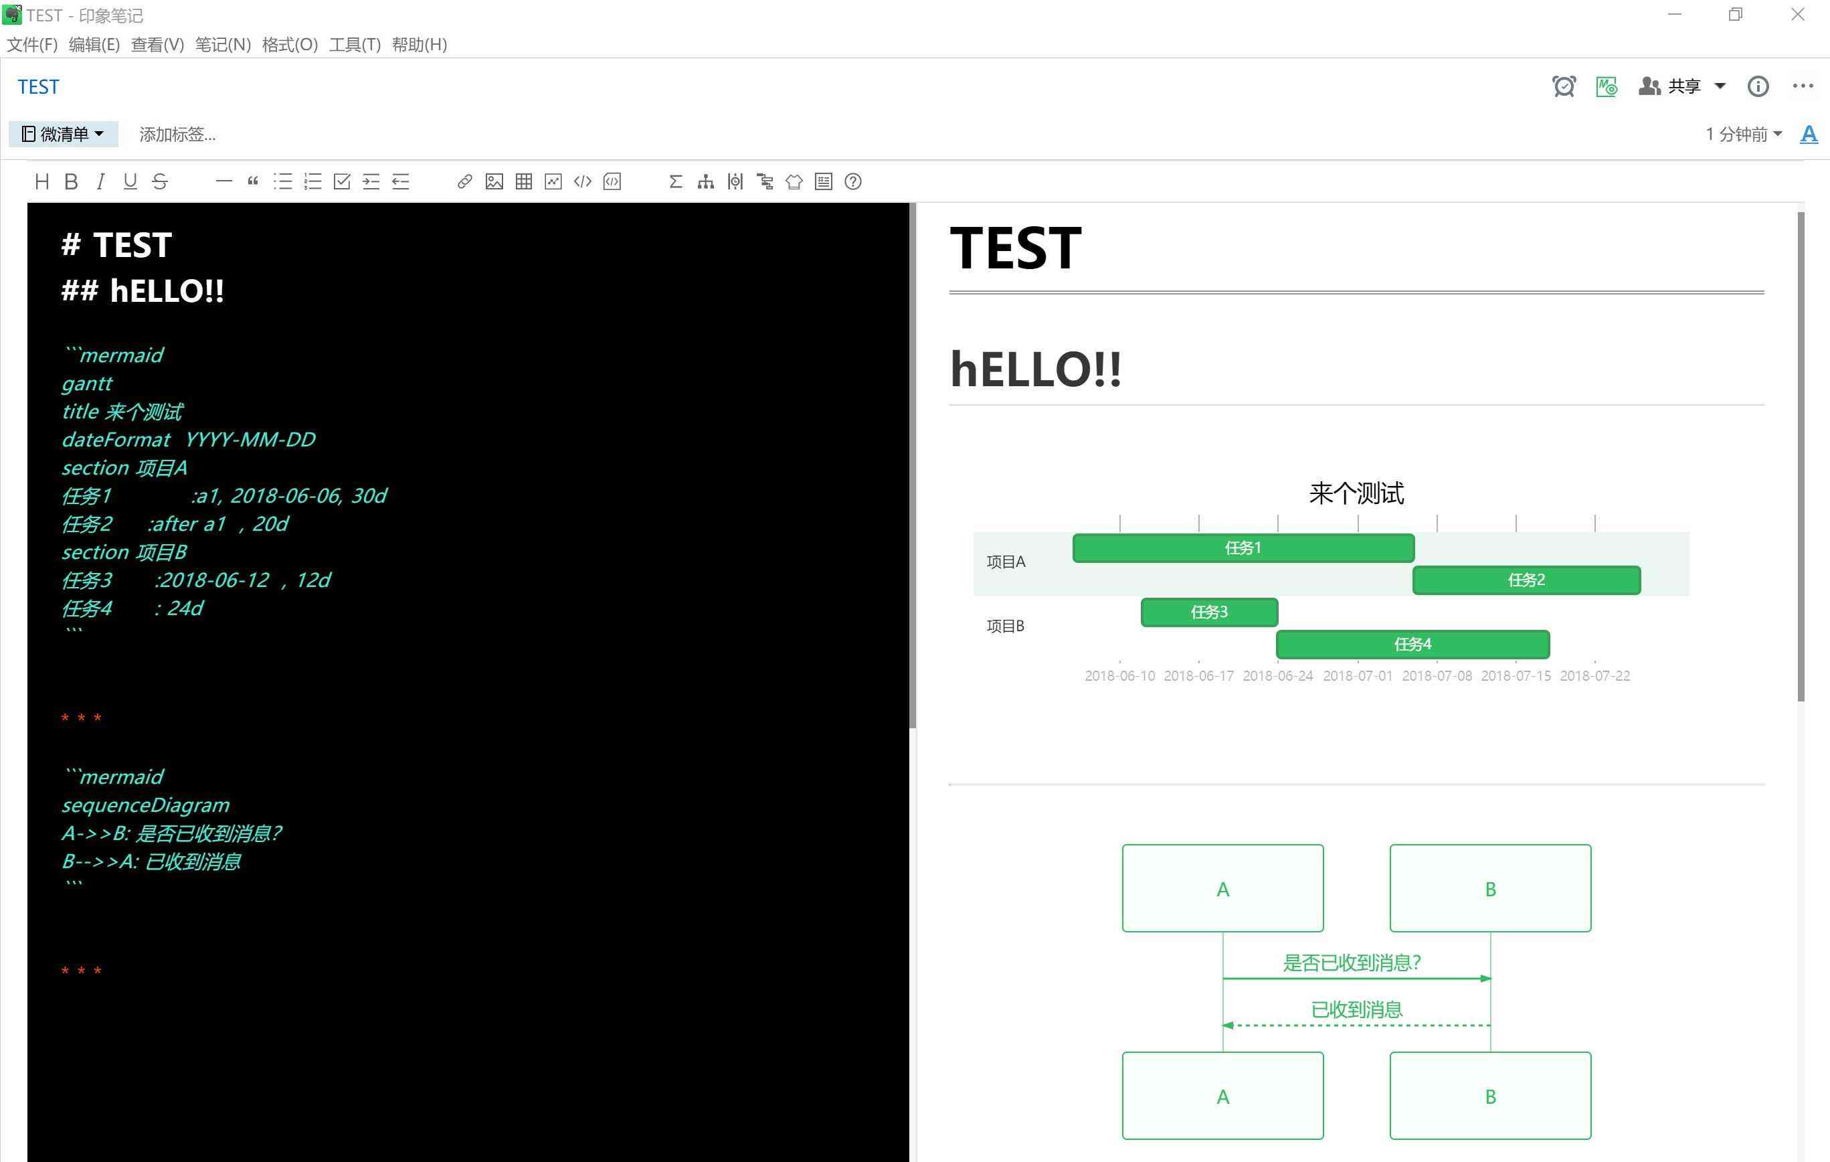Insert a Gantt chart
The width and height of the screenshot is (1830, 1162).
[765, 182]
